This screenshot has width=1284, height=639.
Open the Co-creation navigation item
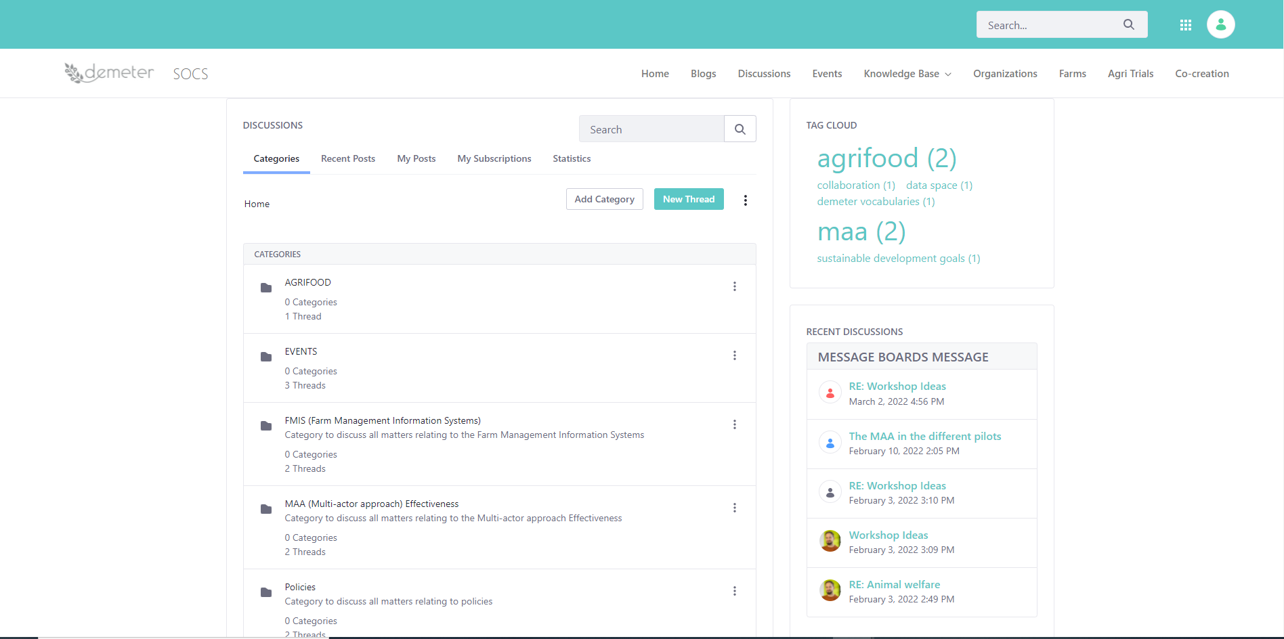coord(1202,74)
